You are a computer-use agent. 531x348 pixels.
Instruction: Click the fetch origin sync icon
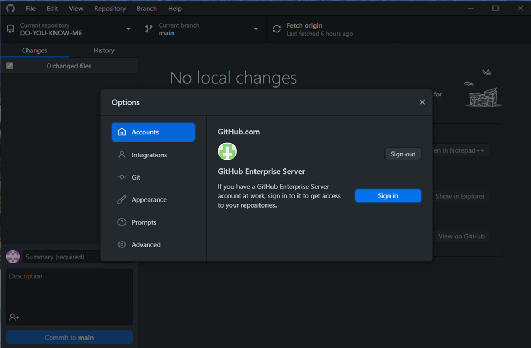coord(277,29)
